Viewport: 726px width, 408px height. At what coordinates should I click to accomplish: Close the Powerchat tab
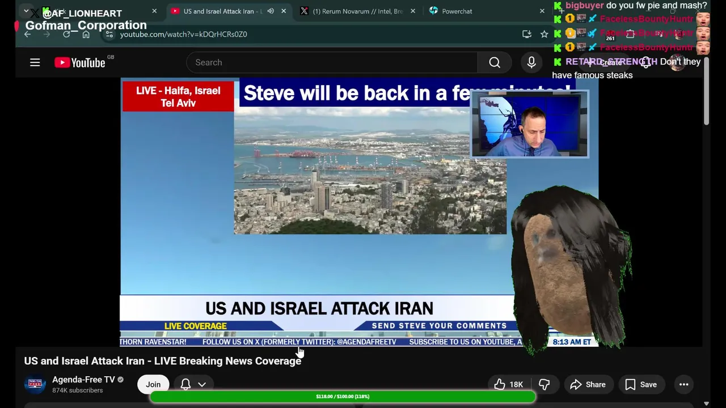pyautogui.click(x=542, y=11)
